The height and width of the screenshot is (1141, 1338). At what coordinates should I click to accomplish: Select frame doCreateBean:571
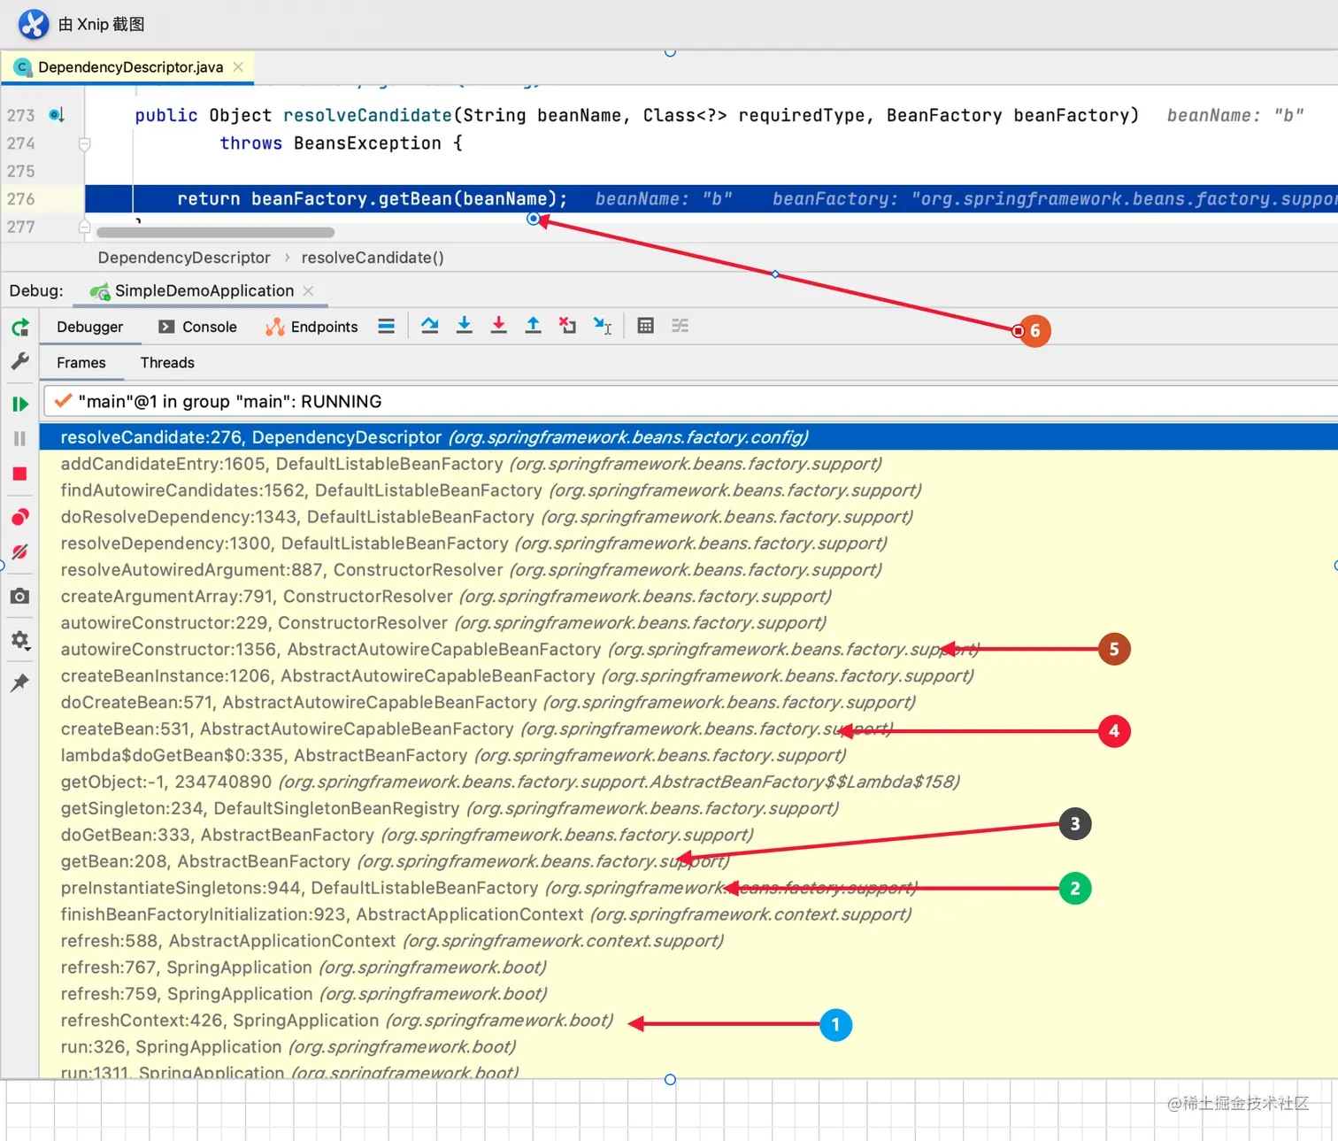[x=688, y=703]
